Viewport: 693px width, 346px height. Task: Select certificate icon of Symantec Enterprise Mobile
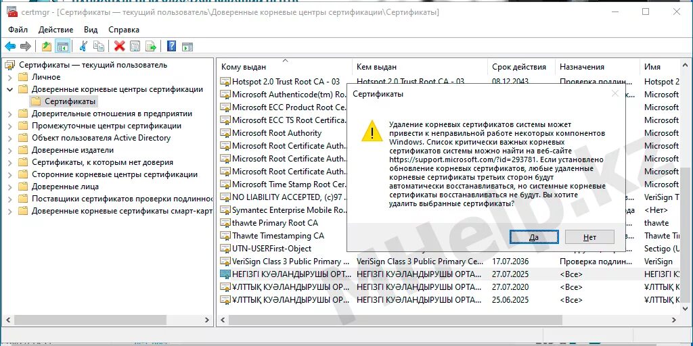tap(225, 210)
